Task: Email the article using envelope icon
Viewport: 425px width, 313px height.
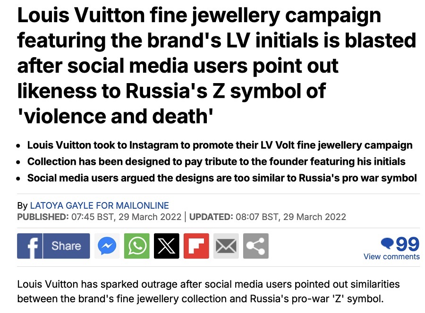Action: click(226, 246)
